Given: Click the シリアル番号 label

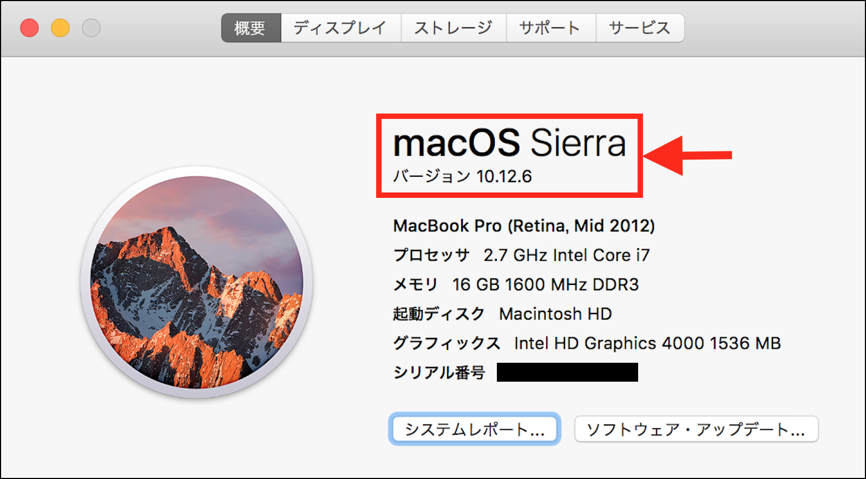Looking at the screenshot, I should click(x=439, y=372).
